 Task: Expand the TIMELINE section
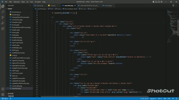coord(11,96)
